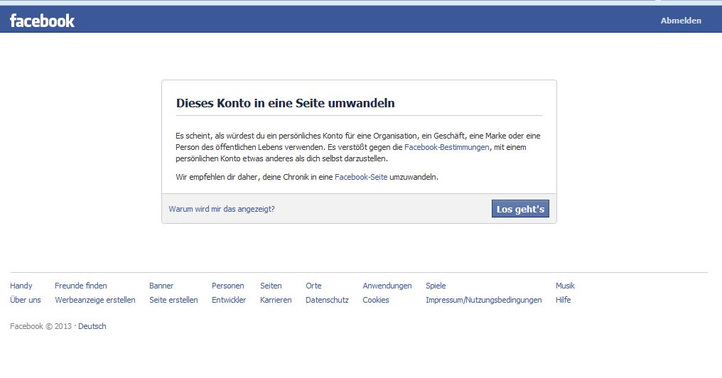
Task: Open Personen footer link
Action: (x=228, y=286)
